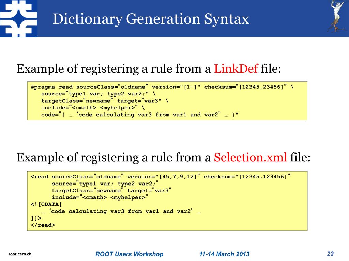349x261 pixels.
Task: Click the Fermilab logo in header
Action: pos(19,19)
